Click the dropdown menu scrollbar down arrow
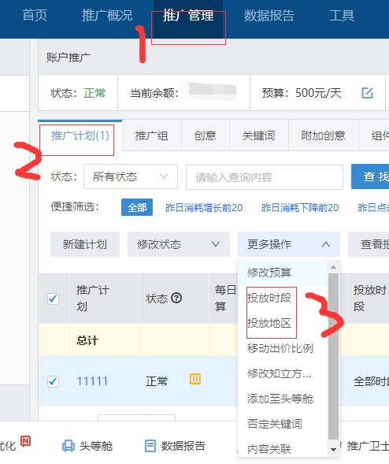 pyautogui.click(x=333, y=450)
